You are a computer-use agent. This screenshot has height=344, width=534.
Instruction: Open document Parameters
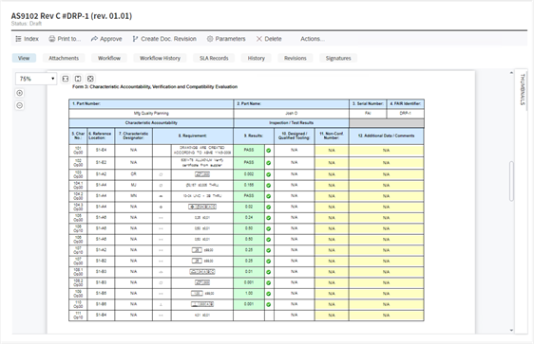(x=226, y=39)
